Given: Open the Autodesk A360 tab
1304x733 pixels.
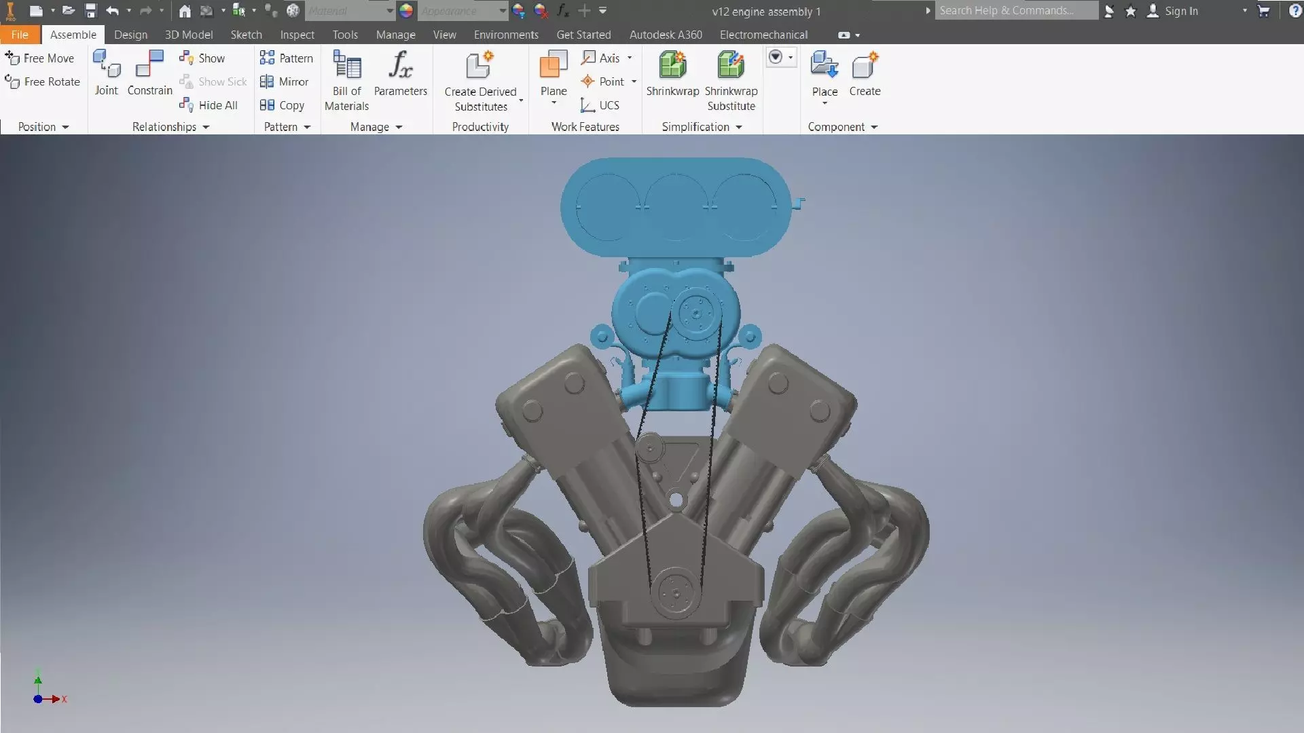Looking at the screenshot, I should pyautogui.click(x=666, y=35).
